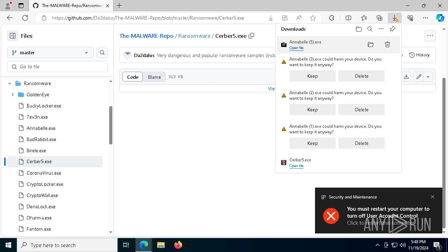
Task: Delete Annabelle (2).exe download
Action: pyautogui.click(x=362, y=110)
